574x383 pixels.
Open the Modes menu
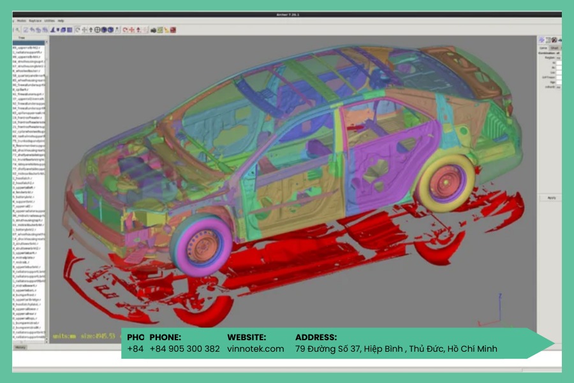pos(21,20)
